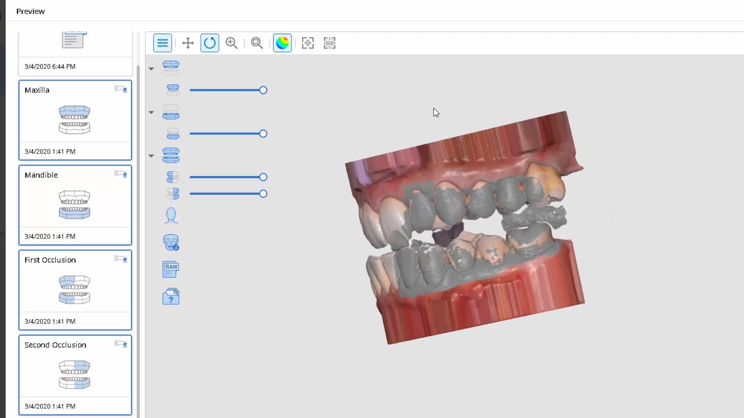Toggle the First Occlusion scan visibility
The image size is (744, 418).
[173, 177]
